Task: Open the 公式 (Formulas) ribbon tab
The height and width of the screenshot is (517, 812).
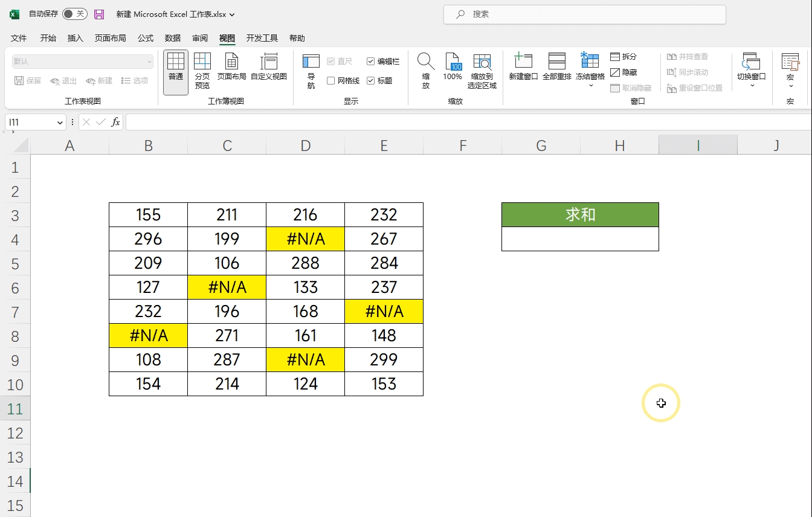Action: pyautogui.click(x=145, y=38)
